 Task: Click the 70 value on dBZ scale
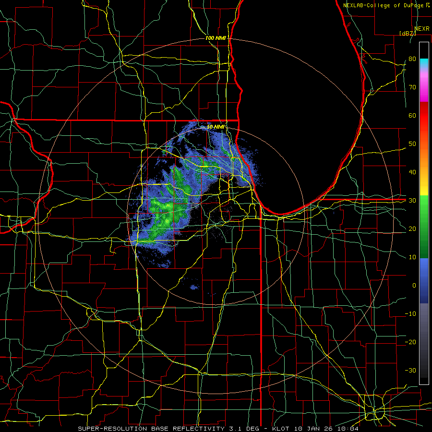coord(412,87)
